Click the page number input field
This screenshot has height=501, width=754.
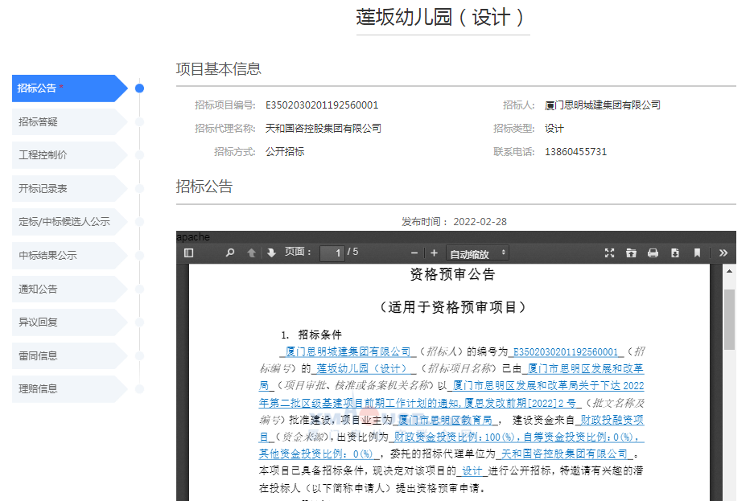pyautogui.click(x=332, y=253)
